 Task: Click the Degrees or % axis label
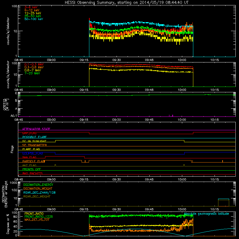(x=8, y=224)
